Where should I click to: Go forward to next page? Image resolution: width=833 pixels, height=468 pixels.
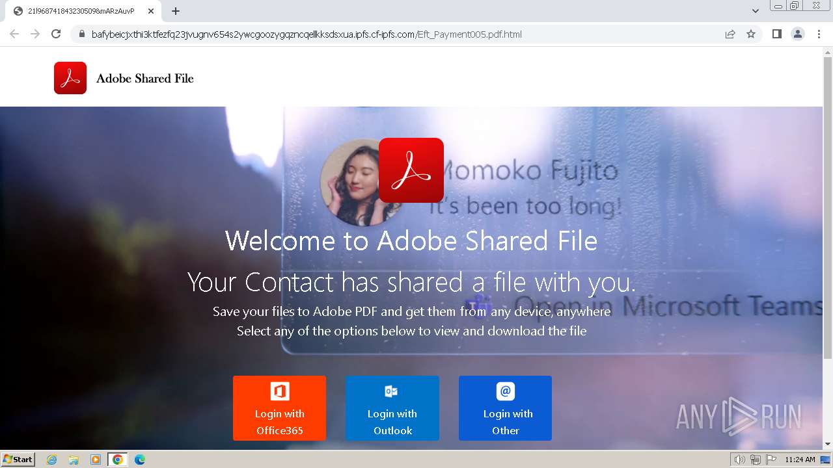35,34
